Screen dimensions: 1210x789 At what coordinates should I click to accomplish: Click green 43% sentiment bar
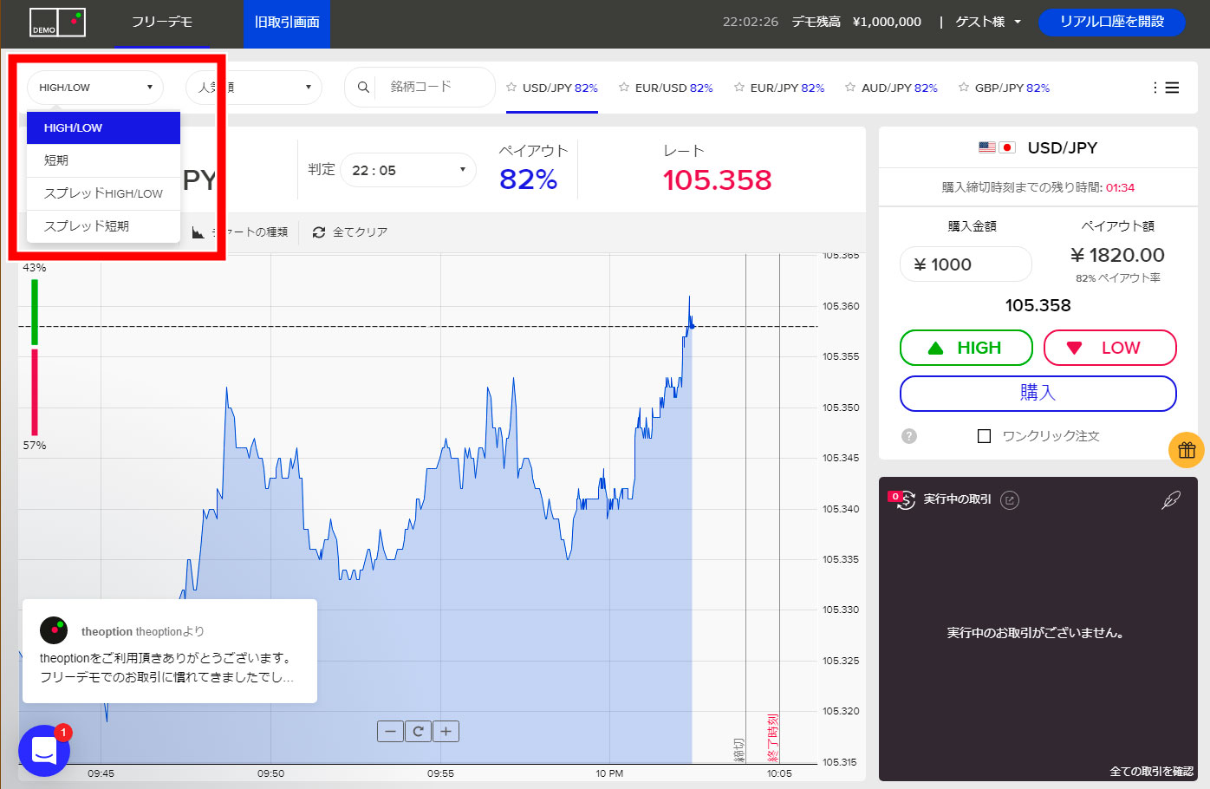pos(35,311)
